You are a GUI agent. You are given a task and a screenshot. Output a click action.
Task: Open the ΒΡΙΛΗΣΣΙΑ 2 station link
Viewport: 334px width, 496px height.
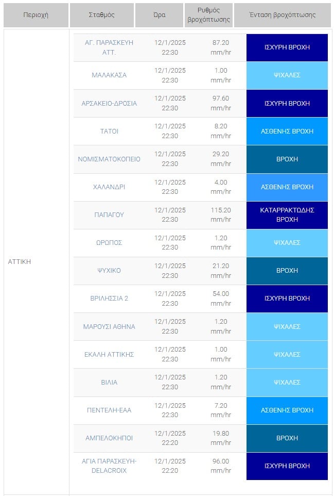[x=109, y=299]
